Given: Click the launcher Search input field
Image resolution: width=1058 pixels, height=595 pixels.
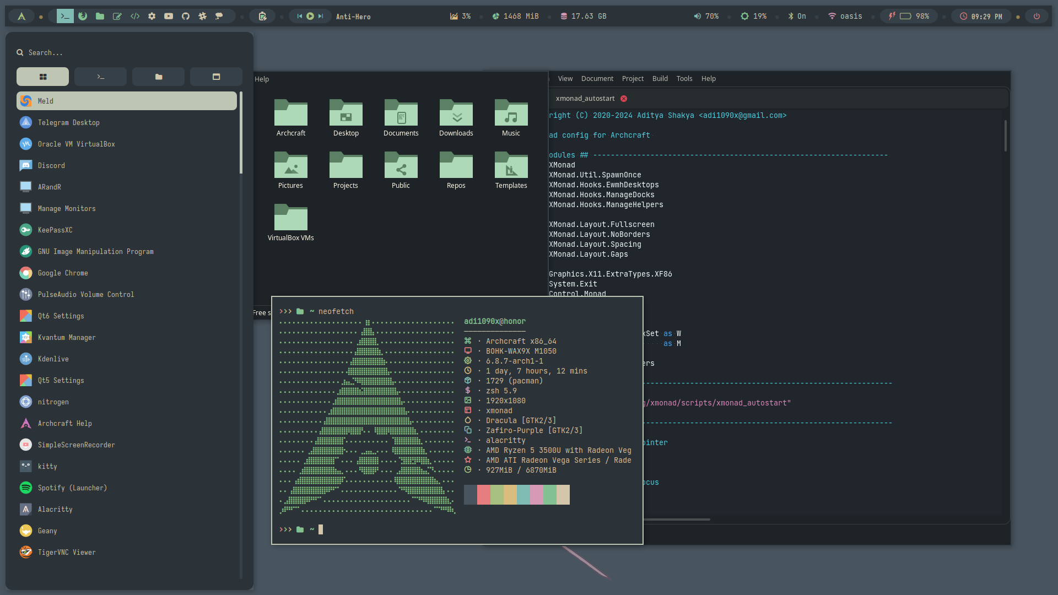Looking at the screenshot, I should pos(127,52).
